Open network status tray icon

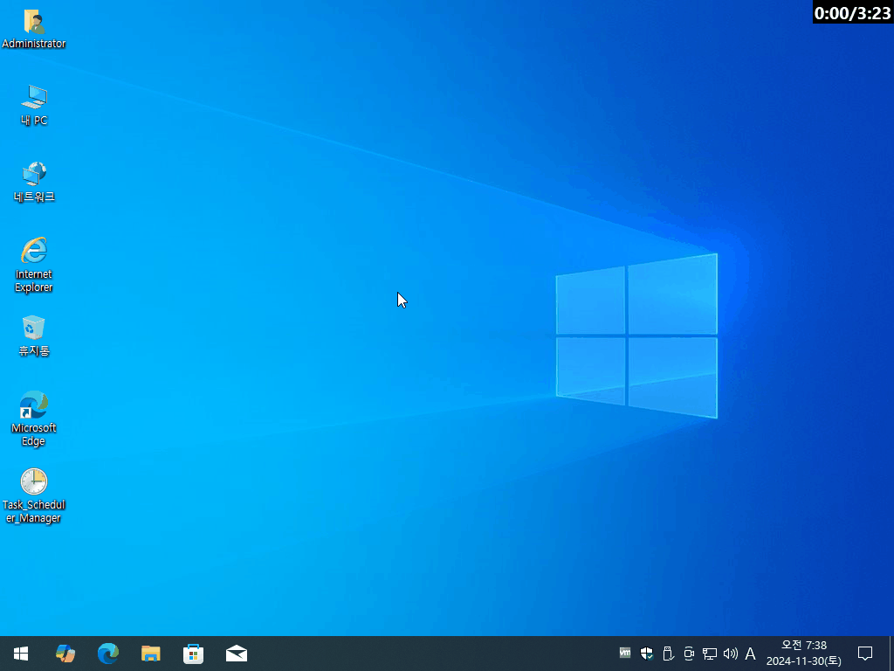tap(709, 654)
